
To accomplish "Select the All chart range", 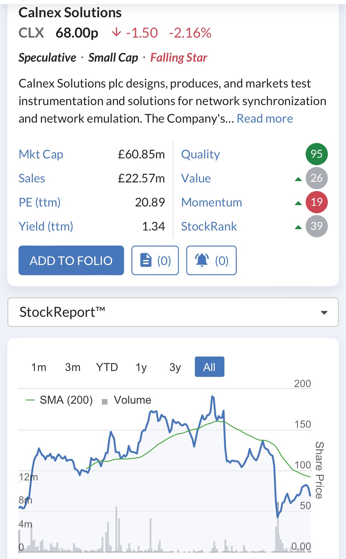I will pos(209,367).
